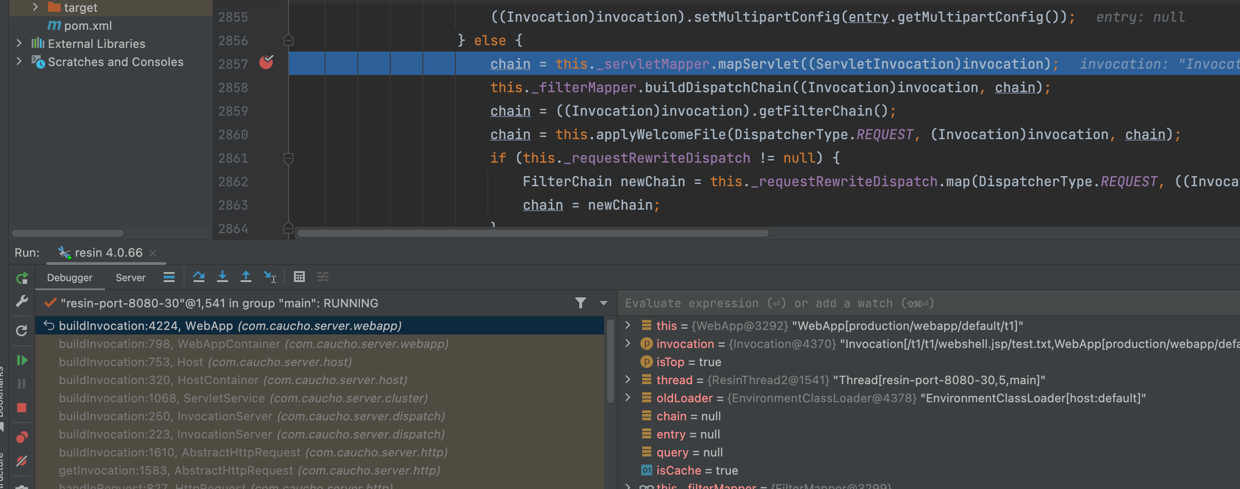1240x489 pixels.
Task: Toggle the frames filter funnel icon
Action: (581, 303)
